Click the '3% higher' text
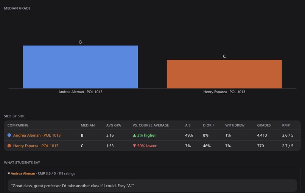 pyautogui.click(x=146, y=135)
